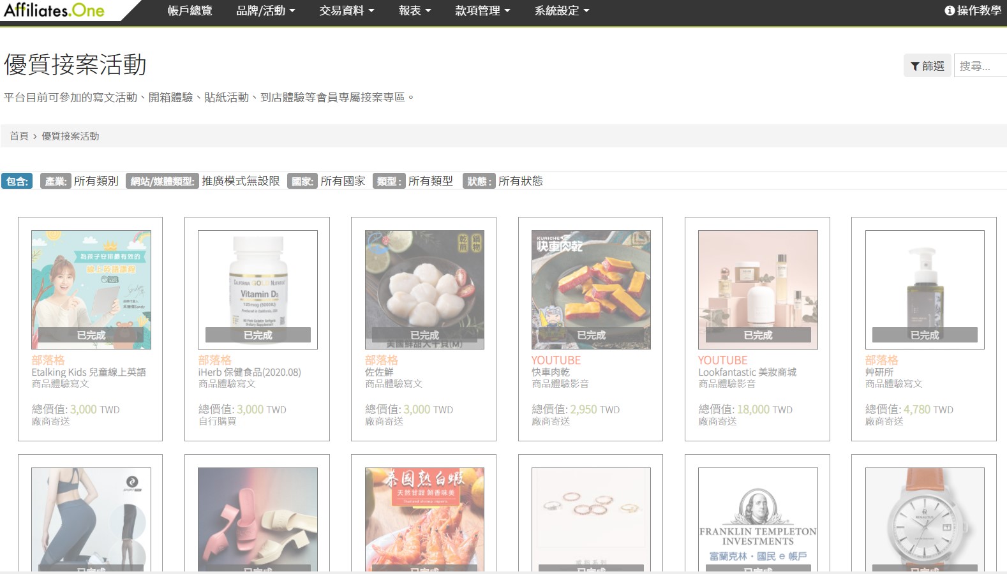
Task: Click the 優質接案活動 breadcrumb item
Action: pyautogui.click(x=70, y=136)
